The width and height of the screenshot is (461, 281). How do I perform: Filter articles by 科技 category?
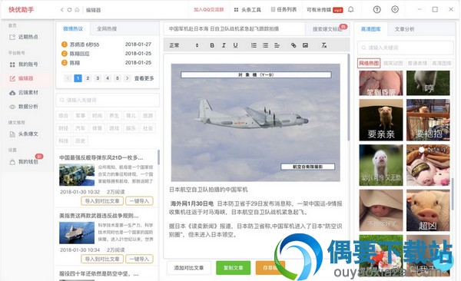click(x=64, y=140)
